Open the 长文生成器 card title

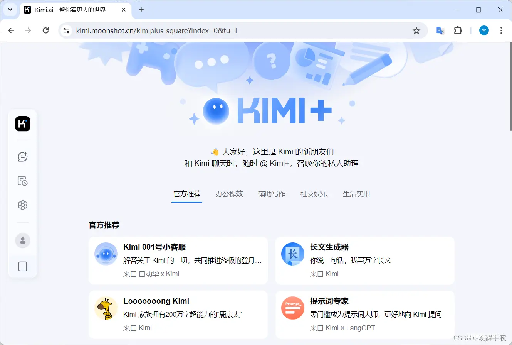329,247
